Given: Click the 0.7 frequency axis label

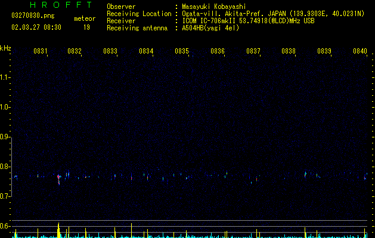Looking at the screenshot, I should point(5,196).
